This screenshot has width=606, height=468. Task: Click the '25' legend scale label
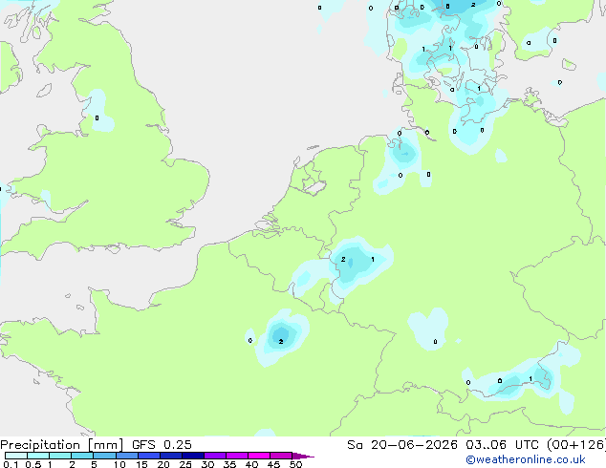click(x=185, y=464)
